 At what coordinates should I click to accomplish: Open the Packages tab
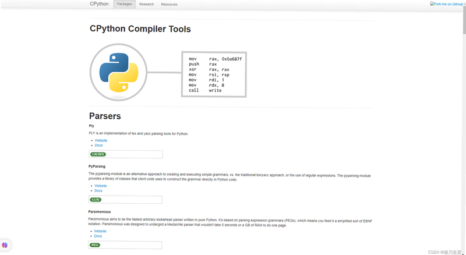[124, 4]
